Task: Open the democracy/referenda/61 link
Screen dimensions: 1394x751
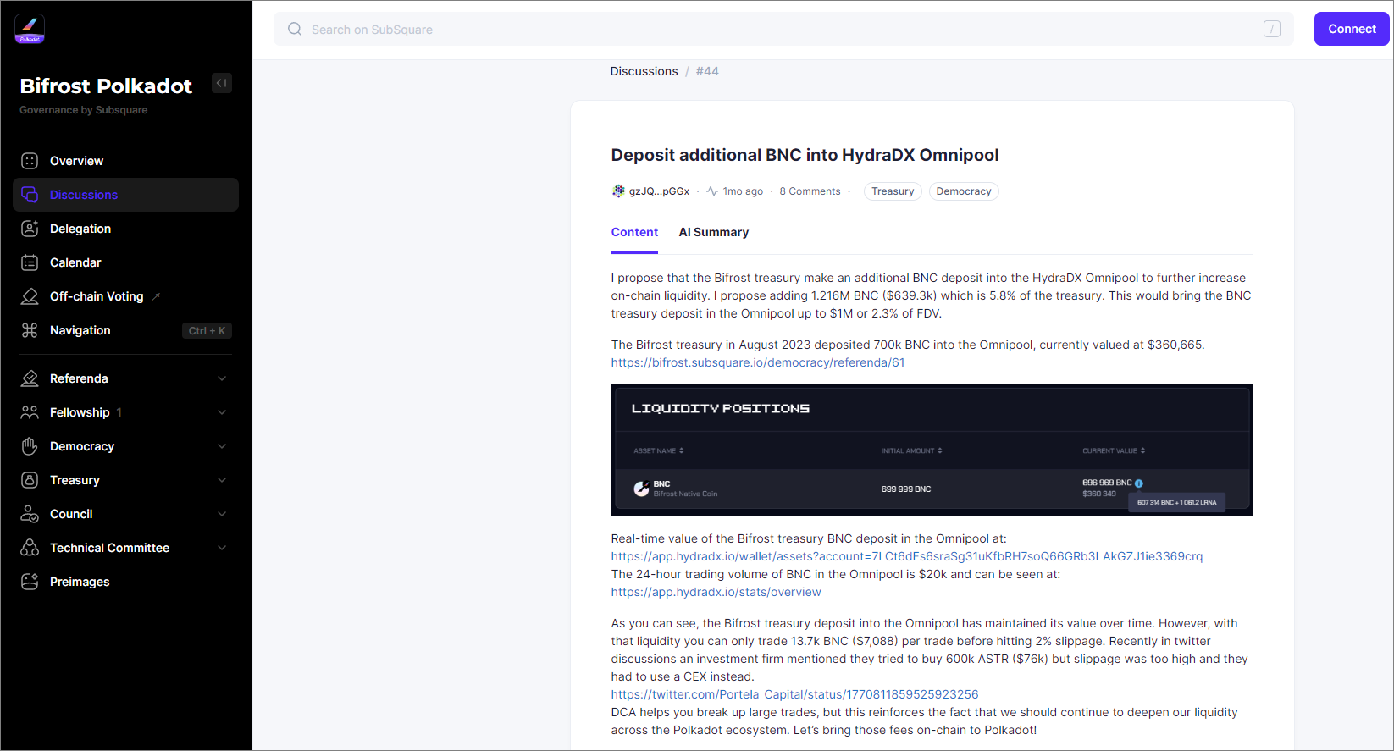Action: [x=758, y=362]
